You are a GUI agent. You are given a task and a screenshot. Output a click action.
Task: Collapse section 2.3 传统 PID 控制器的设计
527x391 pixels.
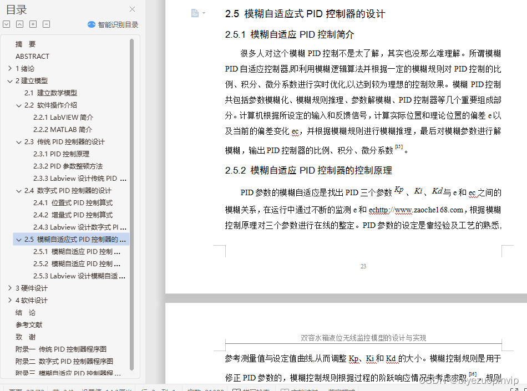click(x=19, y=142)
